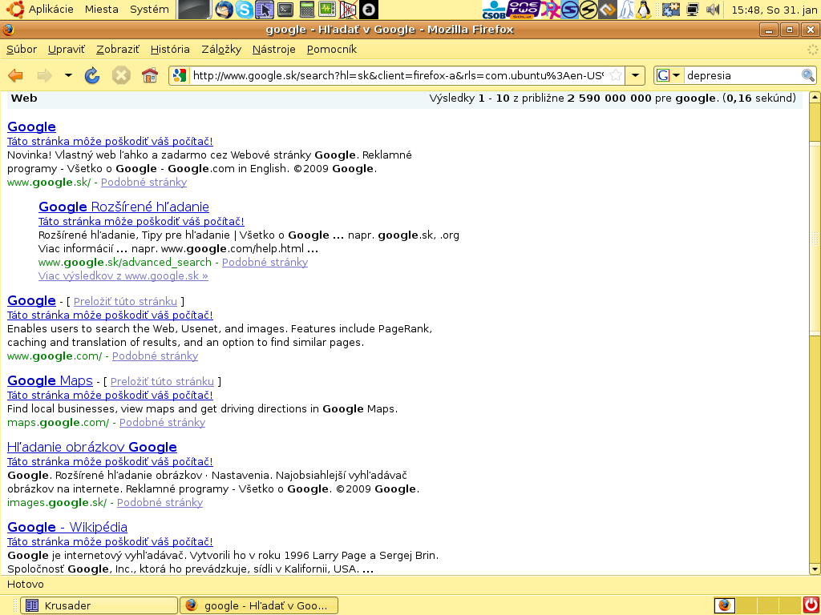
Task: Click the blue circular S panel icon
Action: pos(570,10)
